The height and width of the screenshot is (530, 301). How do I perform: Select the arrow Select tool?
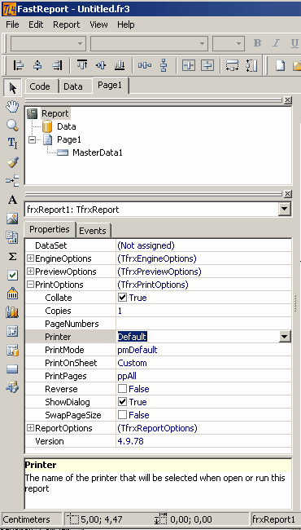pyautogui.click(x=13, y=88)
